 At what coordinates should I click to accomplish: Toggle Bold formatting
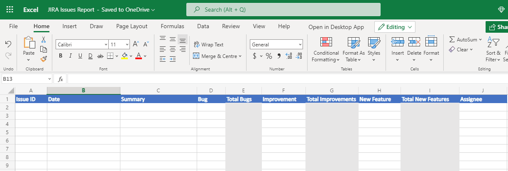click(61, 56)
